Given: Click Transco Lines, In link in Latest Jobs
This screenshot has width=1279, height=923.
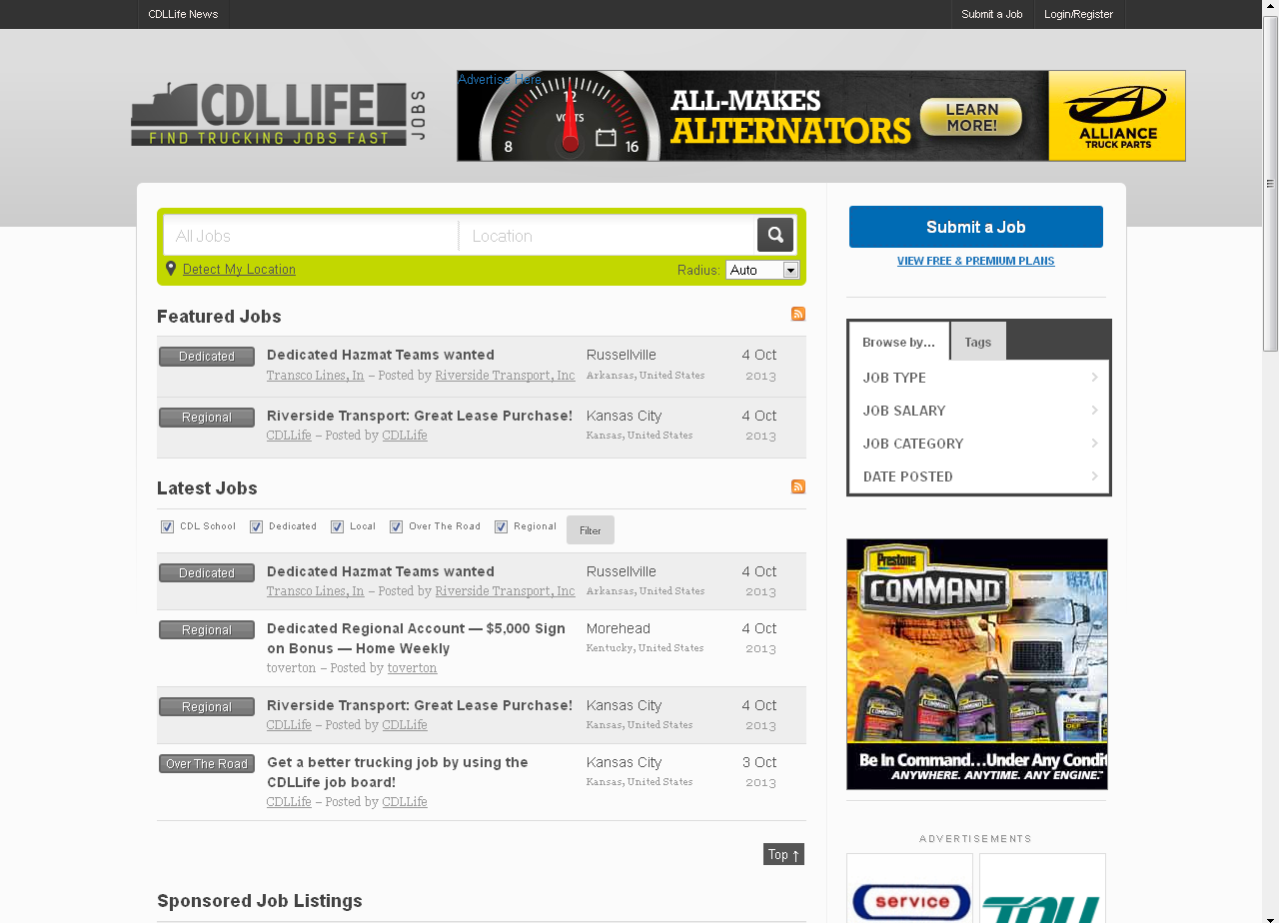Looking at the screenshot, I should coord(315,591).
